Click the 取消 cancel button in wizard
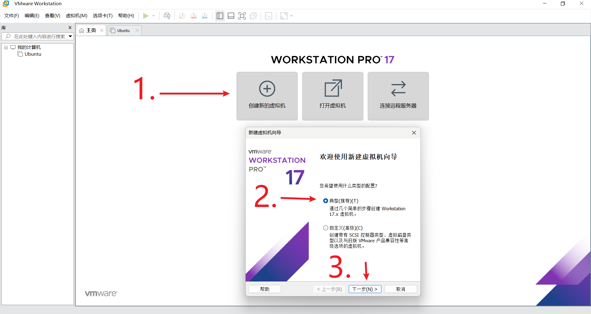591x314 pixels. (400, 289)
